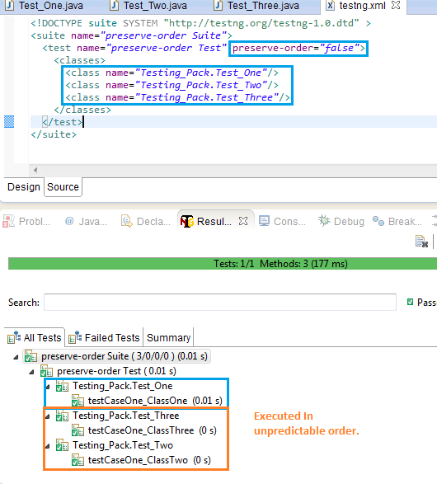
Task: Open the Declaration view tab
Action: point(146,221)
